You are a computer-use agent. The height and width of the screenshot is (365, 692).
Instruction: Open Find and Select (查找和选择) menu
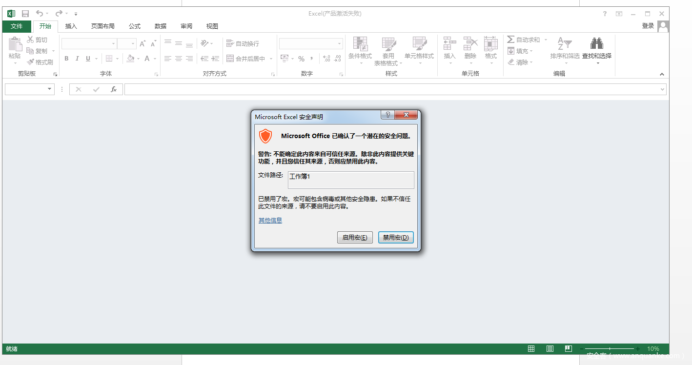pyautogui.click(x=596, y=51)
